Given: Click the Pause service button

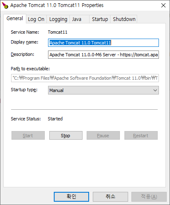Looking at the screenshot, I should click(103, 136).
